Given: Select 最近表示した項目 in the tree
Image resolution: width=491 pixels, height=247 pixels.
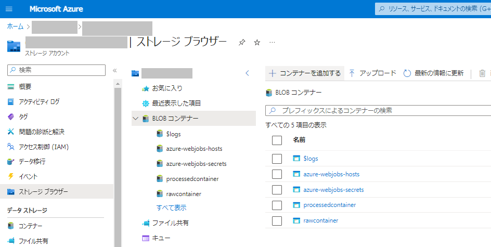Looking at the screenshot, I should 176,103.
